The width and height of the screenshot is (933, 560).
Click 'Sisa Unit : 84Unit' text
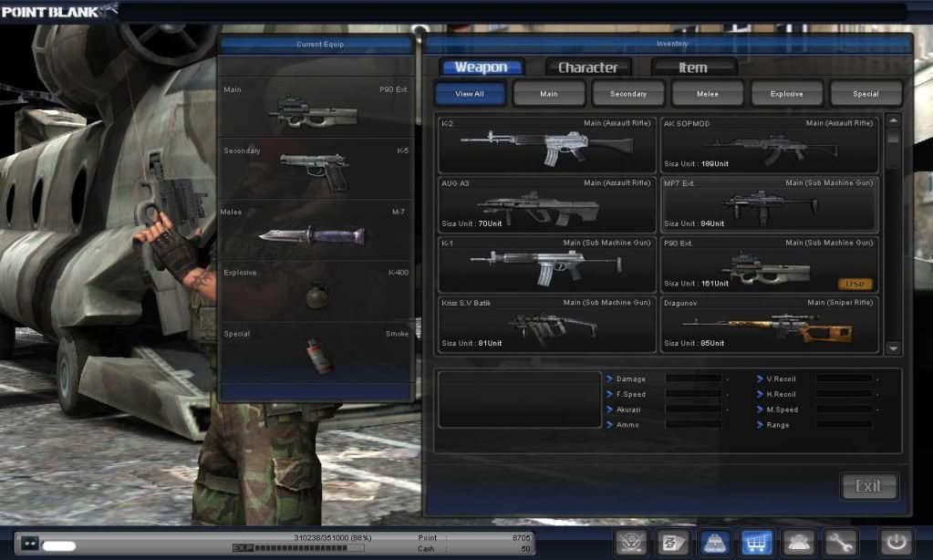694,223
